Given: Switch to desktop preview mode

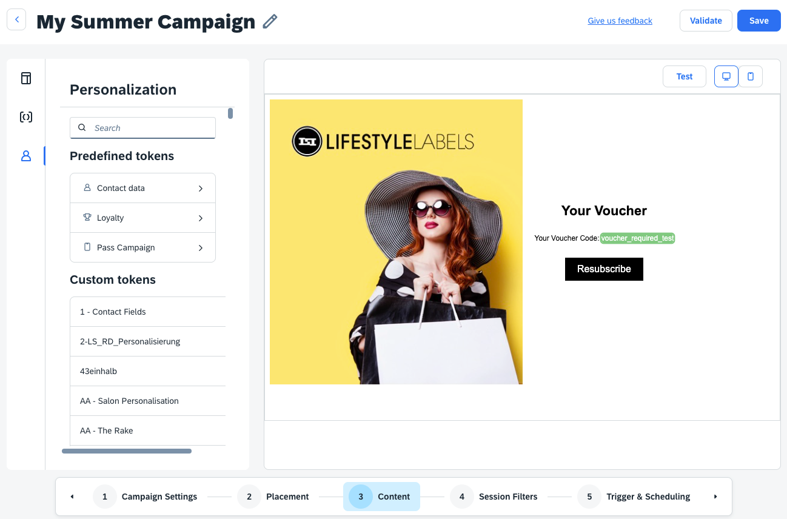Looking at the screenshot, I should pyautogui.click(x=726, y=76).
